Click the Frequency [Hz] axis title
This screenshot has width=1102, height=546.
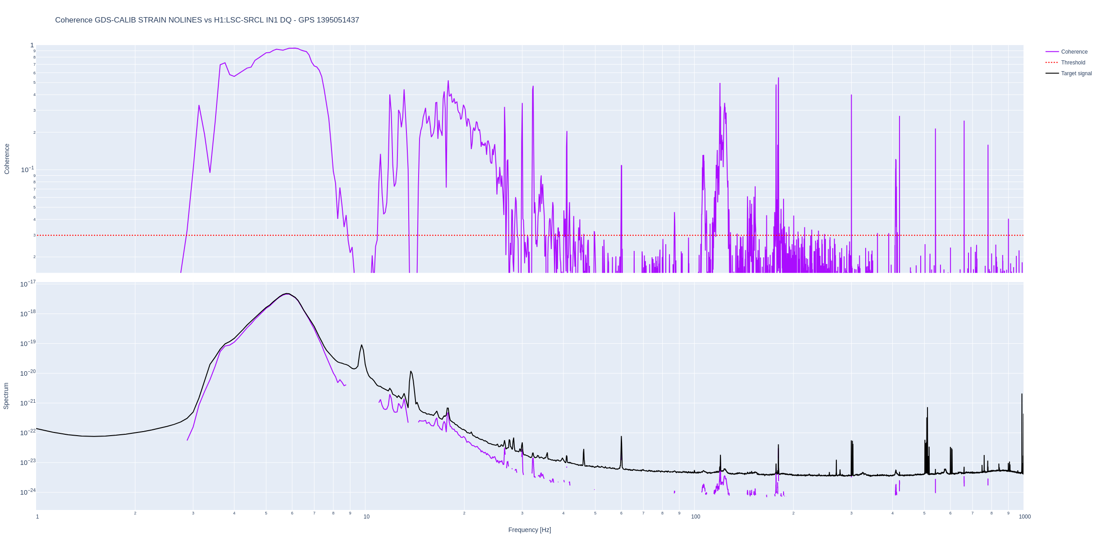point(529,530)
